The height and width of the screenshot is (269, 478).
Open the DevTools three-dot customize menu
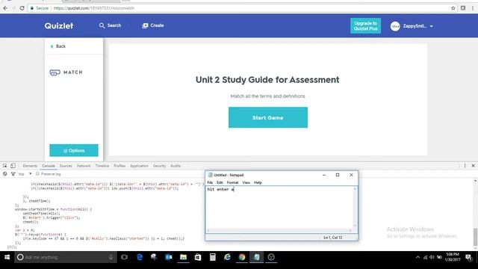465,166
